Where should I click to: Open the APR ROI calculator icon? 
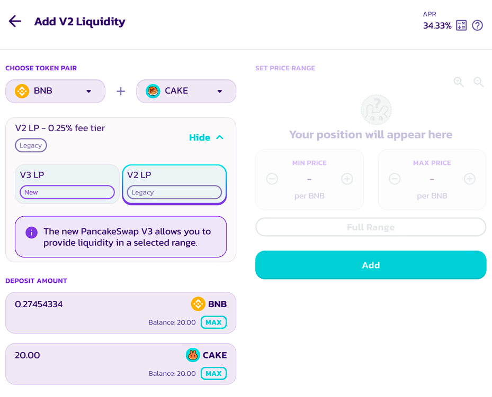(x=461, y=25)
